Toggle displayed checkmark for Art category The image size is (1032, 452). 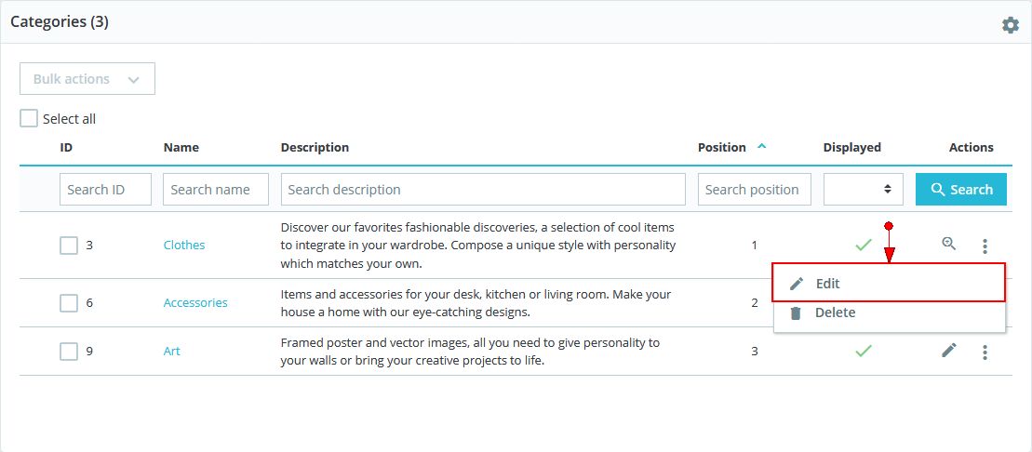tap(864, 351)
